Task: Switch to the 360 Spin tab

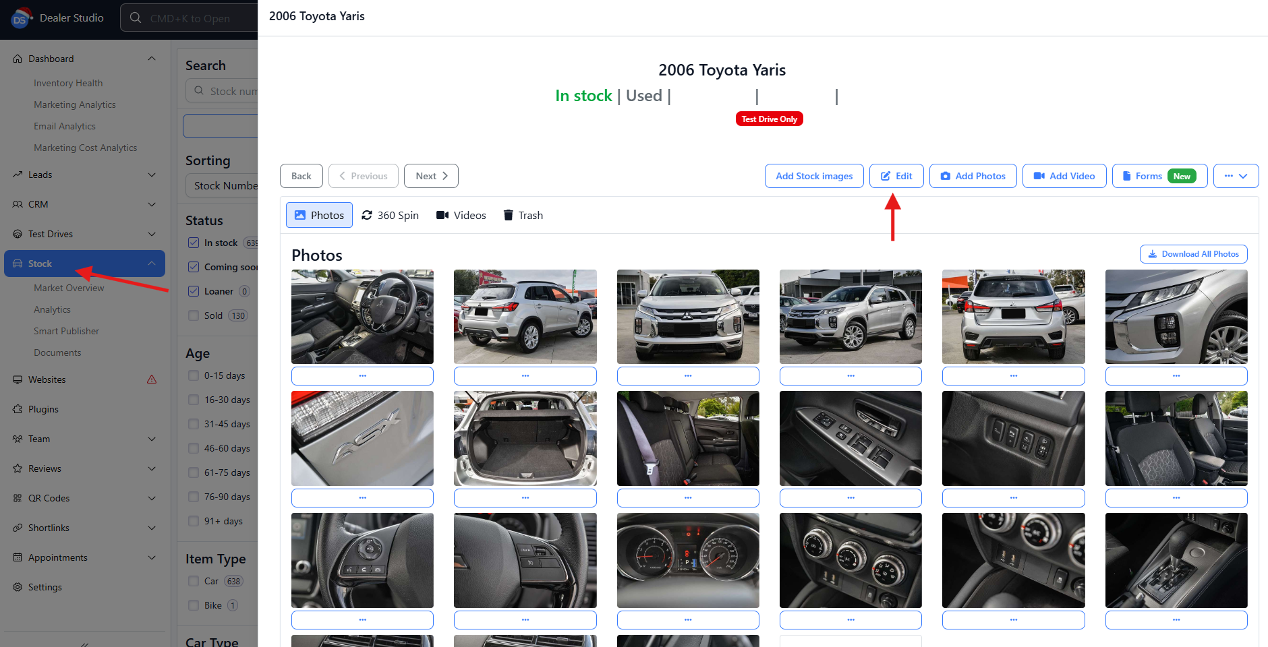Action: 390,215
